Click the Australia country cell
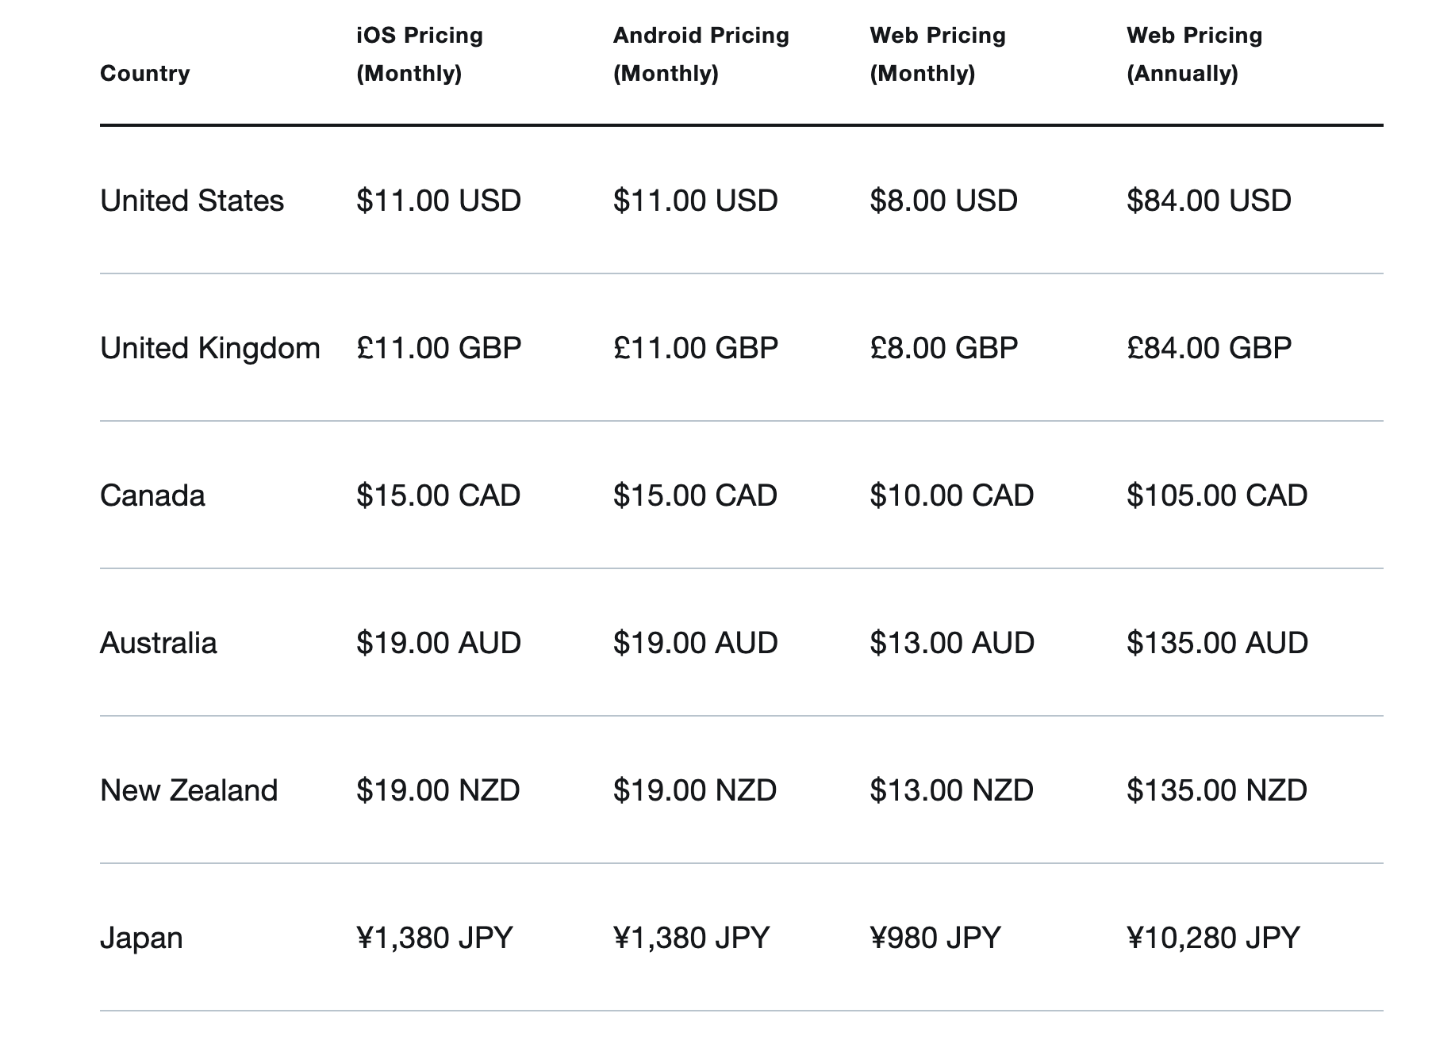This screenshot has width=1455, height=1040. [158, 643]
